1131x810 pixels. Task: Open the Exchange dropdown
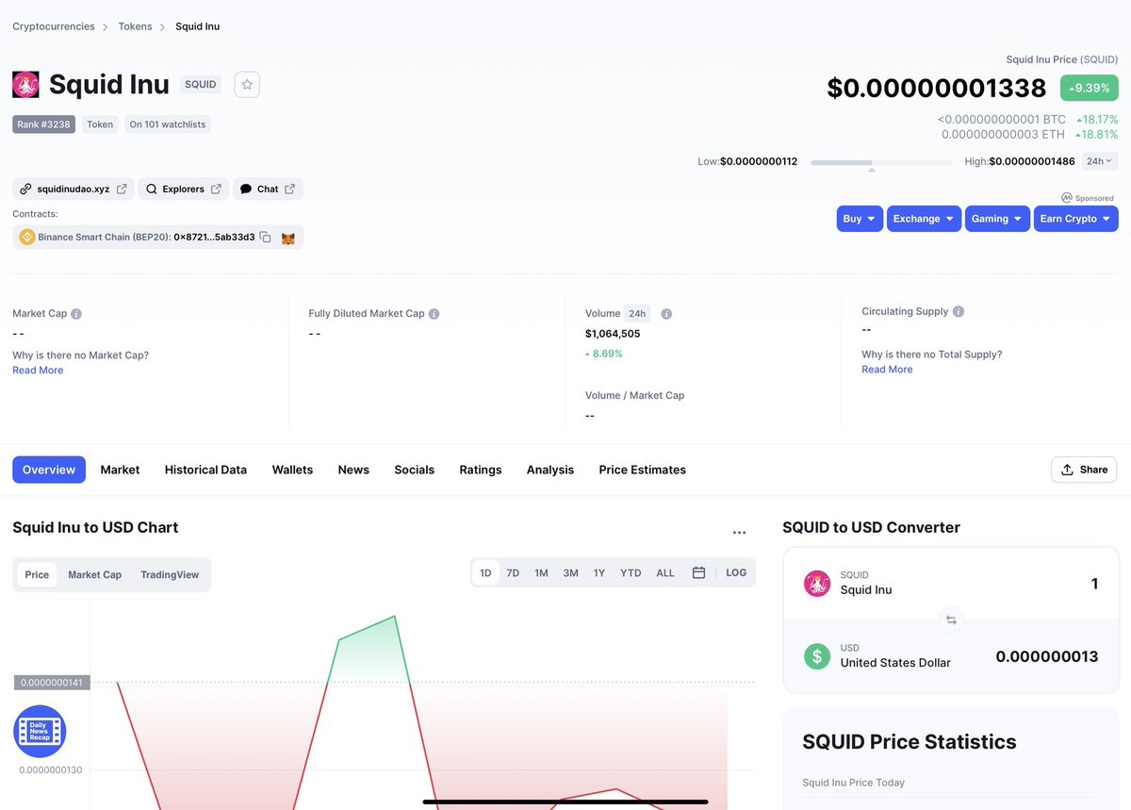(x=924, y=219)
